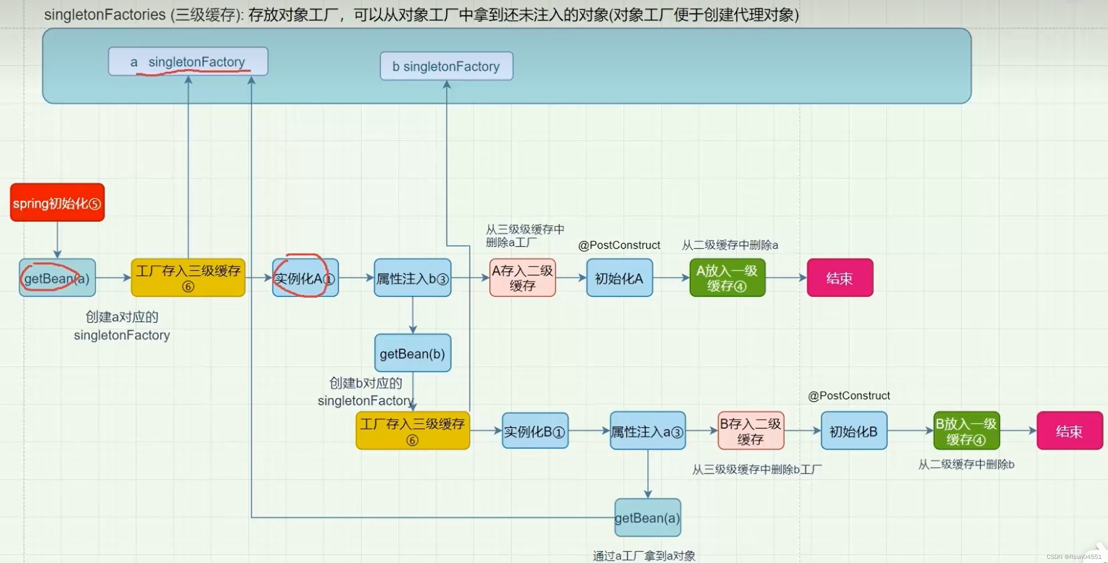Viewport: 1108px width, 563px height.
Task: Select the getBean(a) node under spring初始化⑤
Action: coord(57,278)
